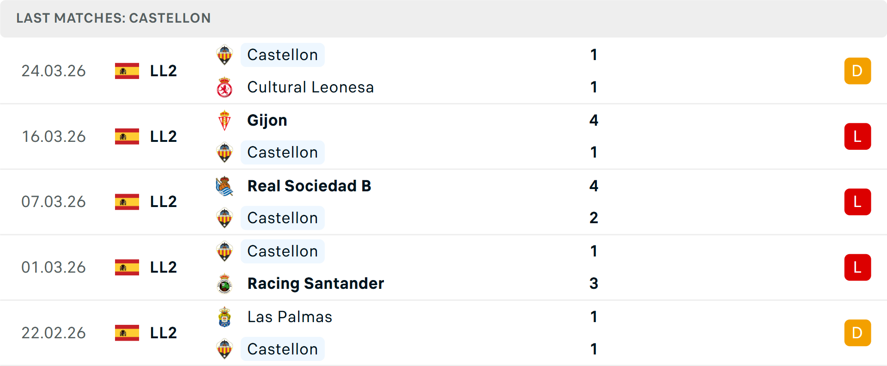Click the loss badge for 01.03.26
887x366 pixels.
pyautogui.click(x=857, y=268)
